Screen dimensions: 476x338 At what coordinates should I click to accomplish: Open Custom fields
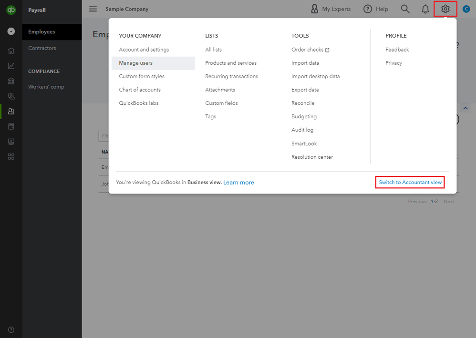221,103
